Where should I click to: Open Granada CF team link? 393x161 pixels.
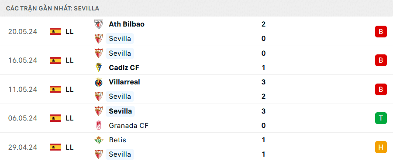click(128, 125)
